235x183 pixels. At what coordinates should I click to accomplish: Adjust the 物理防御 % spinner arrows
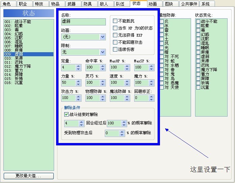pos(102,98)
